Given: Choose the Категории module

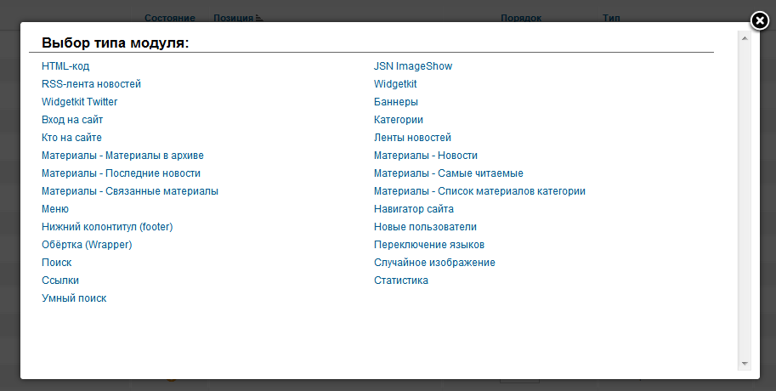Looking at the screenshot, I should 399,120.
